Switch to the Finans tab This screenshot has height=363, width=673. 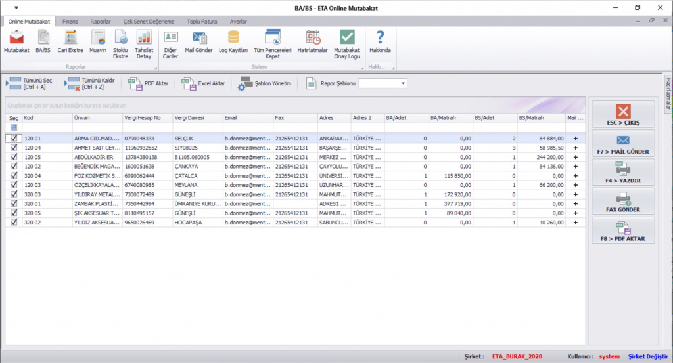pos(70,22)
